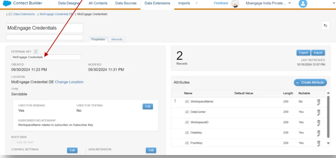Click the Import button
This screenshot has width=336, height=158.
click(318, 53)
